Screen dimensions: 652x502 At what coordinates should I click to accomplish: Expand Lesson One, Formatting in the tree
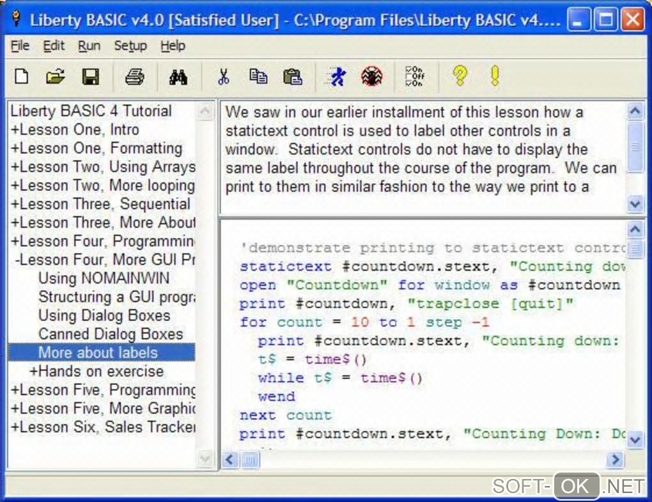point(15,148)
